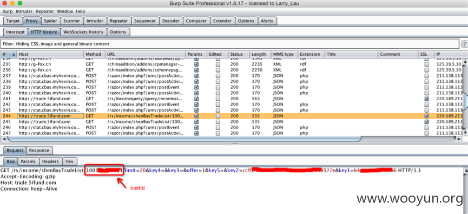Switch to the Decoder tab
The image size is (468, 214).
tap(171, 21)
